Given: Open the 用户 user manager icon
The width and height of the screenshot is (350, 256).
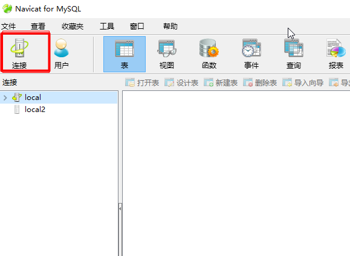Looking at the screenshot, I should (62, 54).
